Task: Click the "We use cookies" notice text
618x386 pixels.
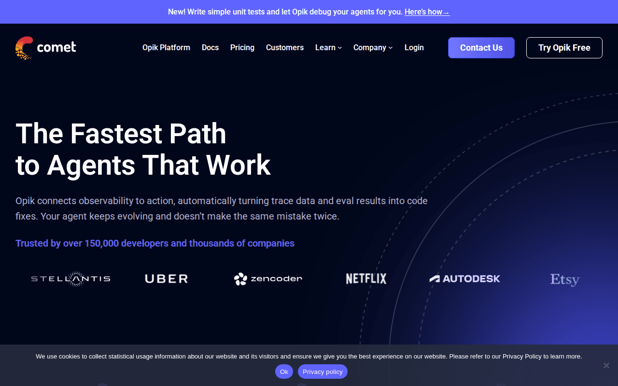Action: click(x=309, y=357)
